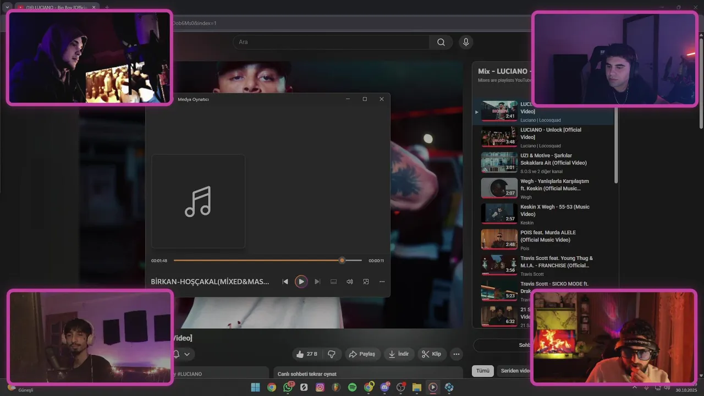Open the media player volume control
The image size is (704, 396).
[349, 282]
